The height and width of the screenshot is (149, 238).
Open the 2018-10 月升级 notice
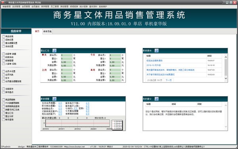click(154, 65)
